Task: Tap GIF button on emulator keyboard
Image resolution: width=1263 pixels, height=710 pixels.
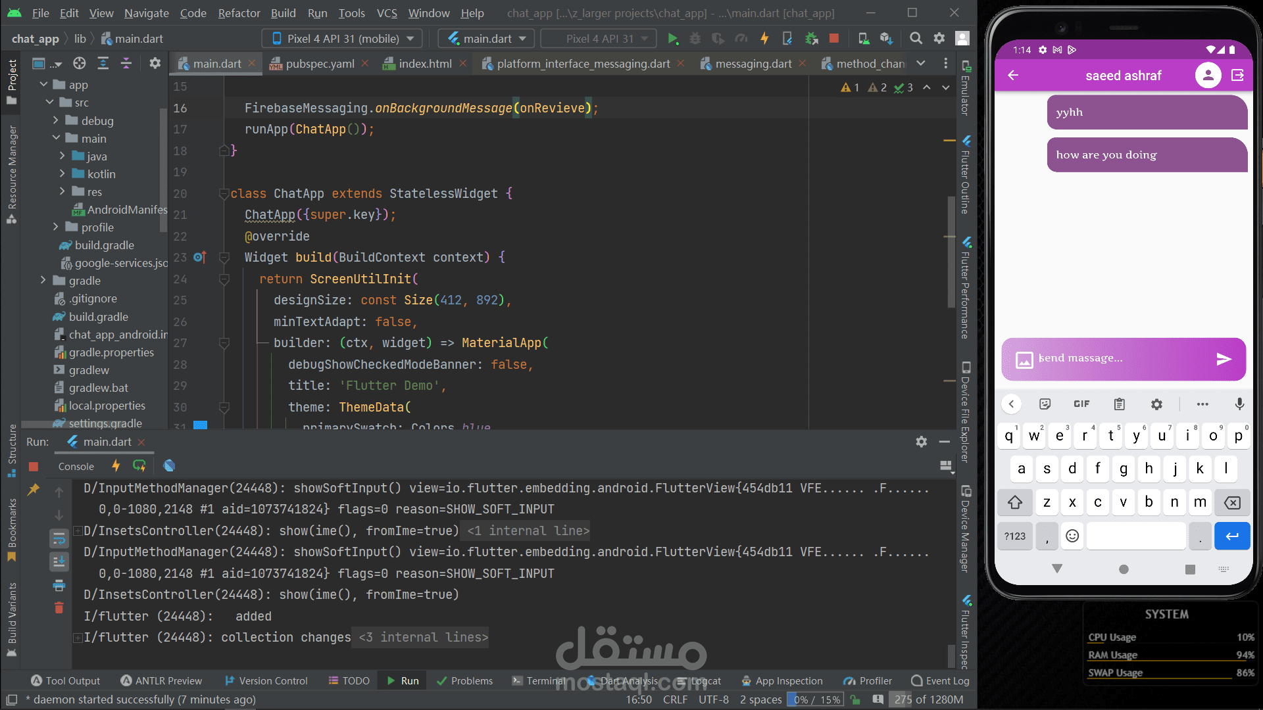Action: coord(1081,404)
